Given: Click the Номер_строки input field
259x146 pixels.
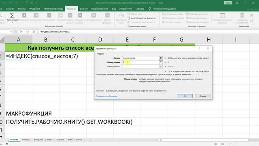Looking at the screenshot, I should [140, 62].
